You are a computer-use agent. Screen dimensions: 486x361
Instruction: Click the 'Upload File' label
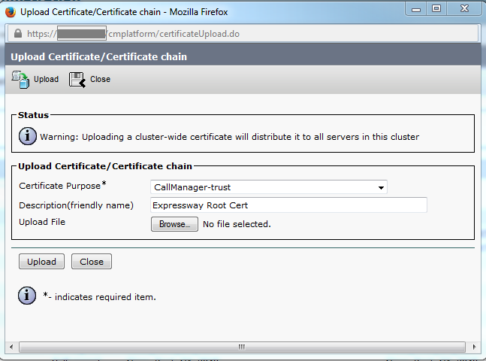[42, 222]
